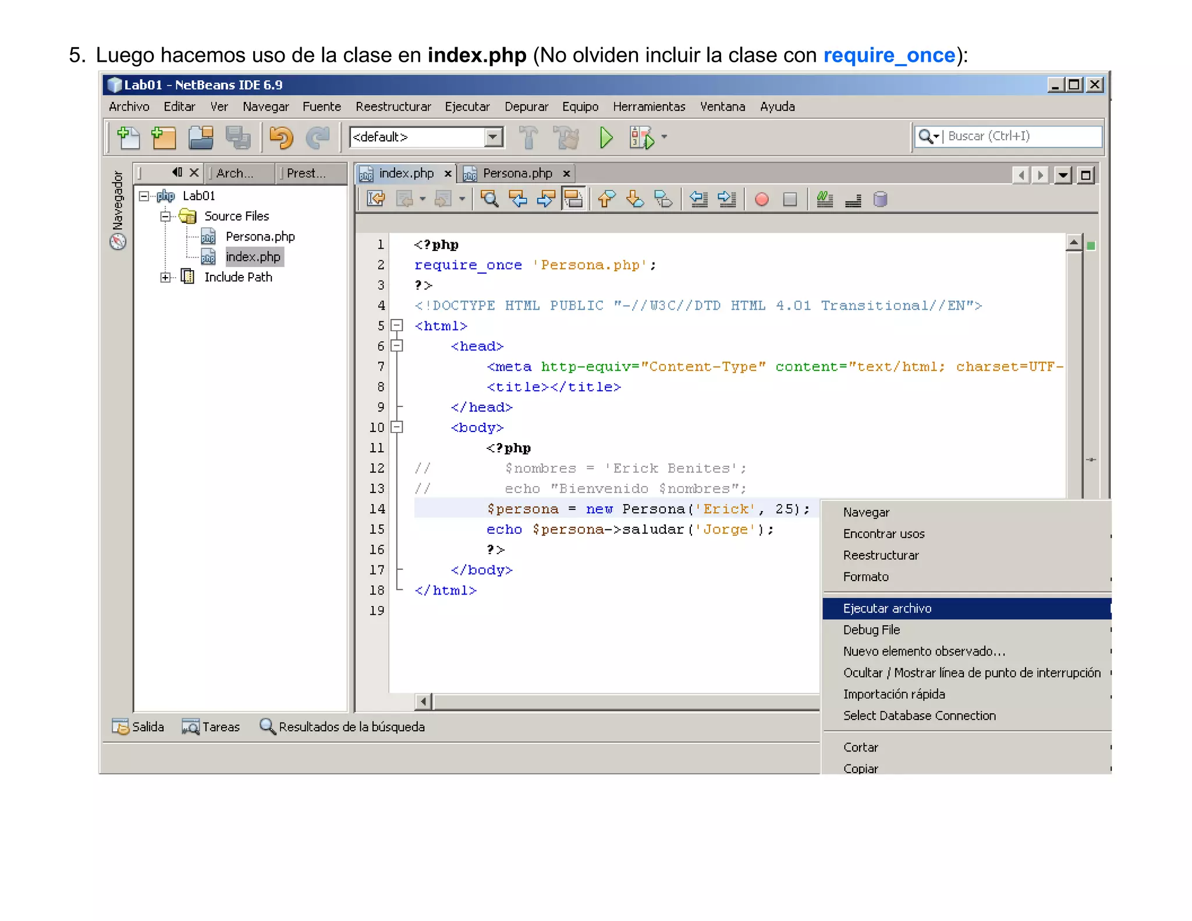Toggle Highlight Search button in editor toolbar
1192x921 pixels.
coord(573,199)
